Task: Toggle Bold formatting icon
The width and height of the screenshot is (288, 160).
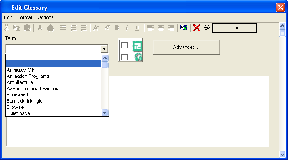Action: pyautogui.click(x=117, y=28)
